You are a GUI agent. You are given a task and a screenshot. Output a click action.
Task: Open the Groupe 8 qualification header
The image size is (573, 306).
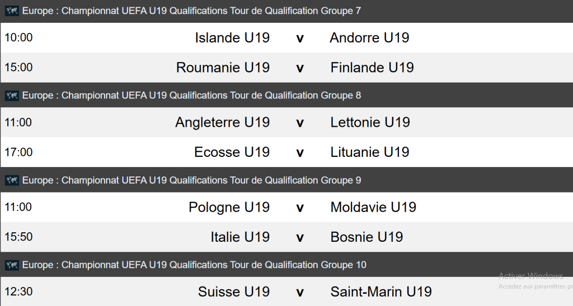coord(191,95)
